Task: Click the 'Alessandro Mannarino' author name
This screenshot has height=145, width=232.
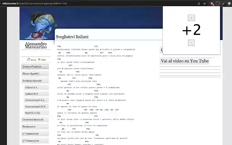Action: 36,45
